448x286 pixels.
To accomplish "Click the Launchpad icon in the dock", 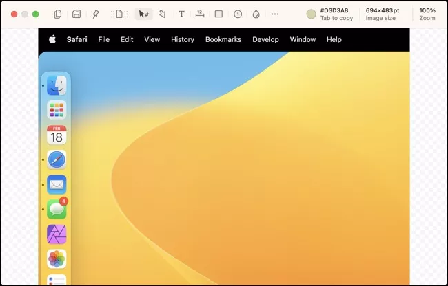I will point(57,110).
